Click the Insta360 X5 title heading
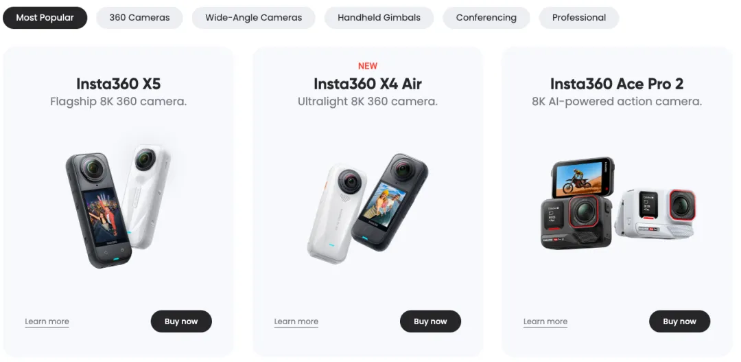 pos(118,84)
